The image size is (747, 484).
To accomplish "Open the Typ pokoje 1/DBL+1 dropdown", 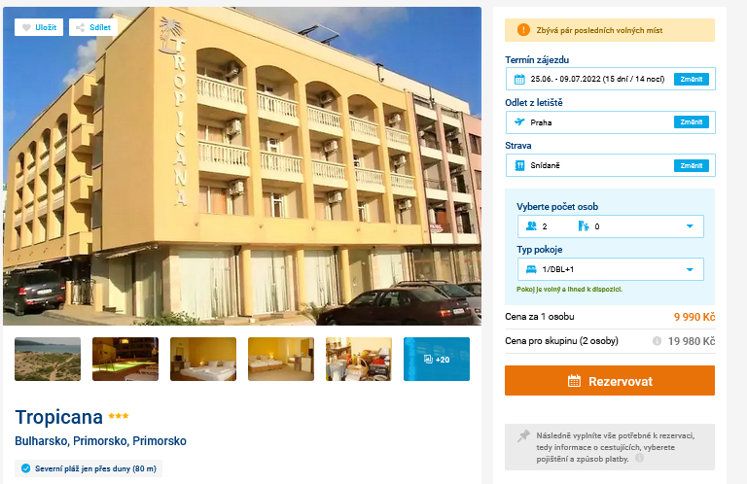I will click(610, 269).
